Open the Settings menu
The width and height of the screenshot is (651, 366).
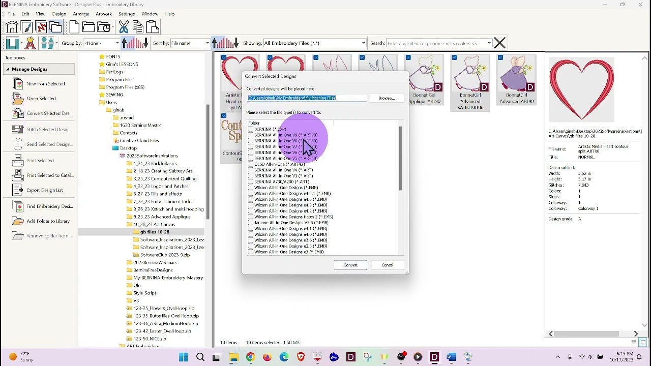127,14
